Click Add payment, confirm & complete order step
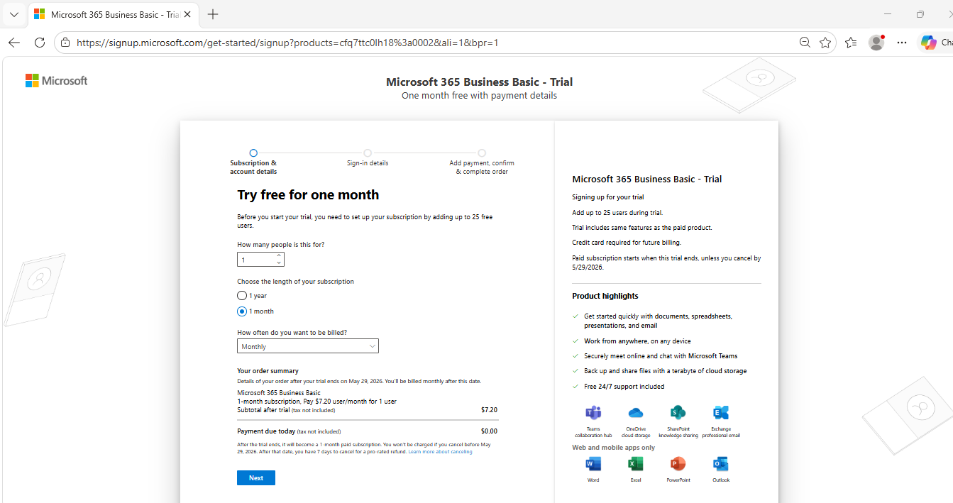The width and height of the screenshot is (953, 503). click(x=482, y=162)
